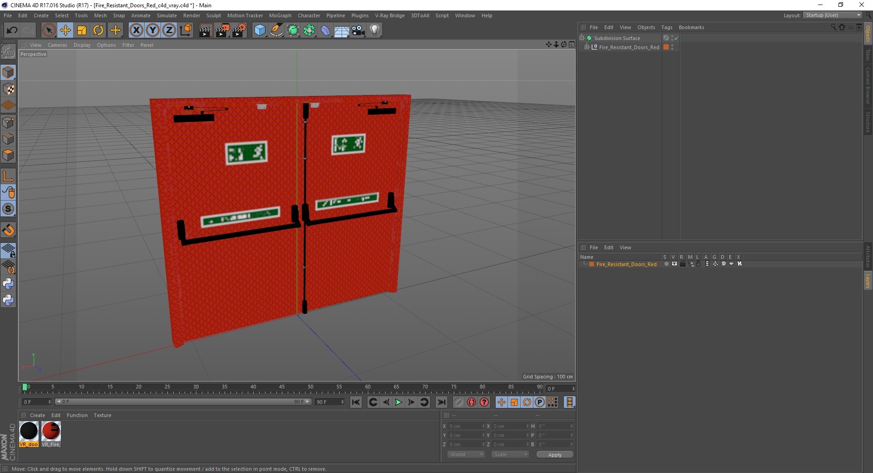Click Make Editable icon in left sidebar
The width and height of the screenshot is (873, 473).
point(8,51)
